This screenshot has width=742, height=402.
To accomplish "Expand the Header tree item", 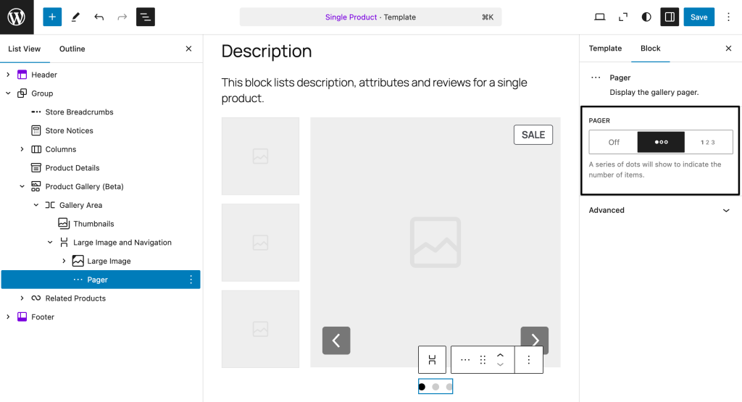I will (x=8, y=75).
